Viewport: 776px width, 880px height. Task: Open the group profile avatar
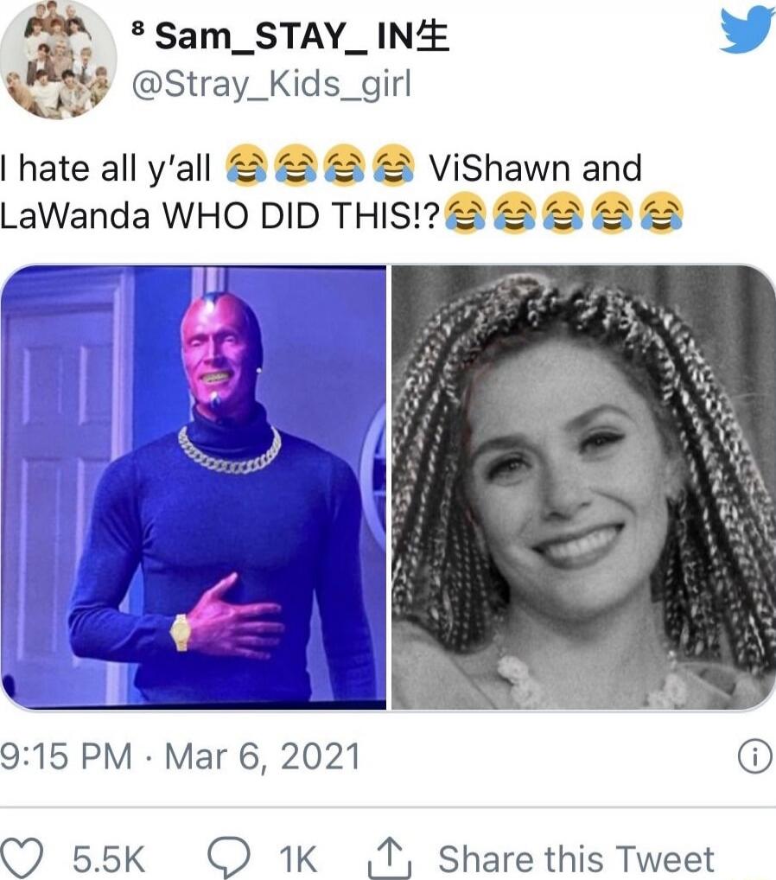pos(59,60)
